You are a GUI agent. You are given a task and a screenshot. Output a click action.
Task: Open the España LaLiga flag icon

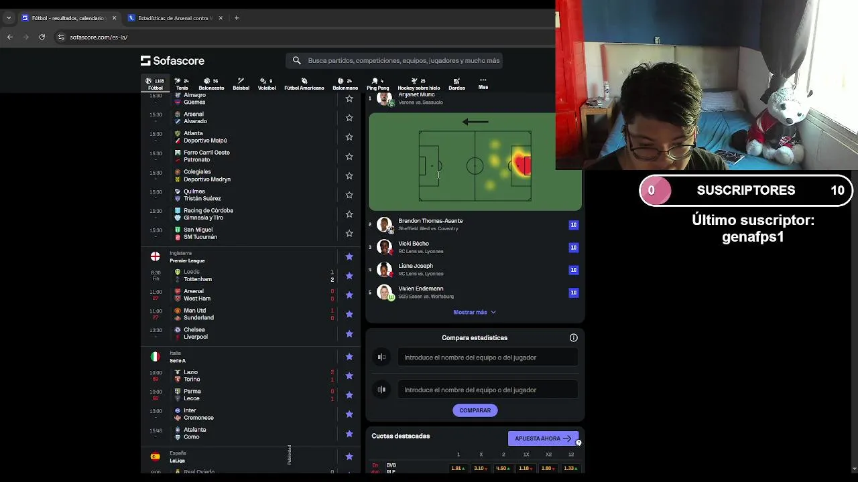(155, 457)
